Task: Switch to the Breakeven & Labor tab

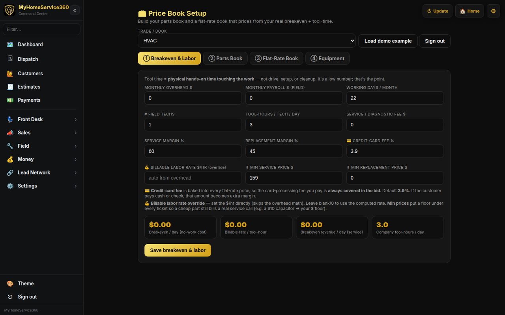Action: click(x=169, y=58)
